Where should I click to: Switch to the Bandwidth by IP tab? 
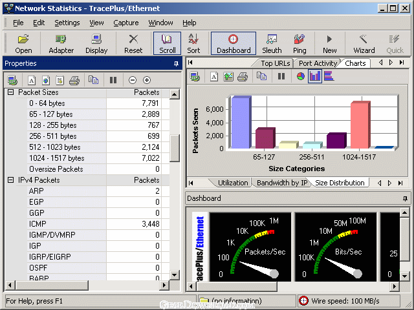point(281,183)
